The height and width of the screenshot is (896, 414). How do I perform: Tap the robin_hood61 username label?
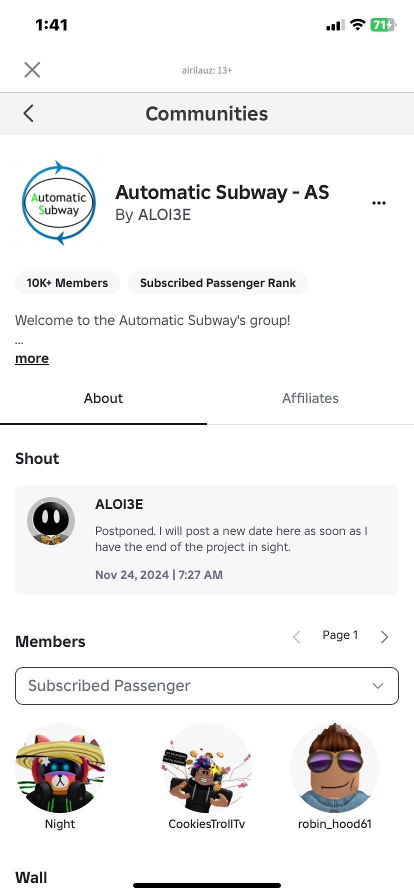click(x=334, y=824)
